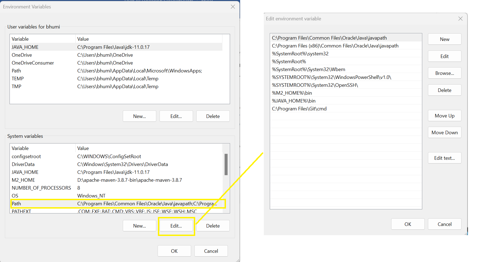This screenshot has height=262, width=502.
Task: Open the Edit text... dialog
Action: [444, 158]
